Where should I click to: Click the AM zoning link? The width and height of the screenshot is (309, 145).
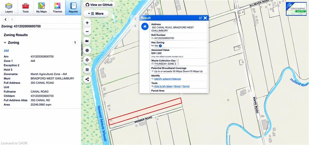[x=6, y=51]
